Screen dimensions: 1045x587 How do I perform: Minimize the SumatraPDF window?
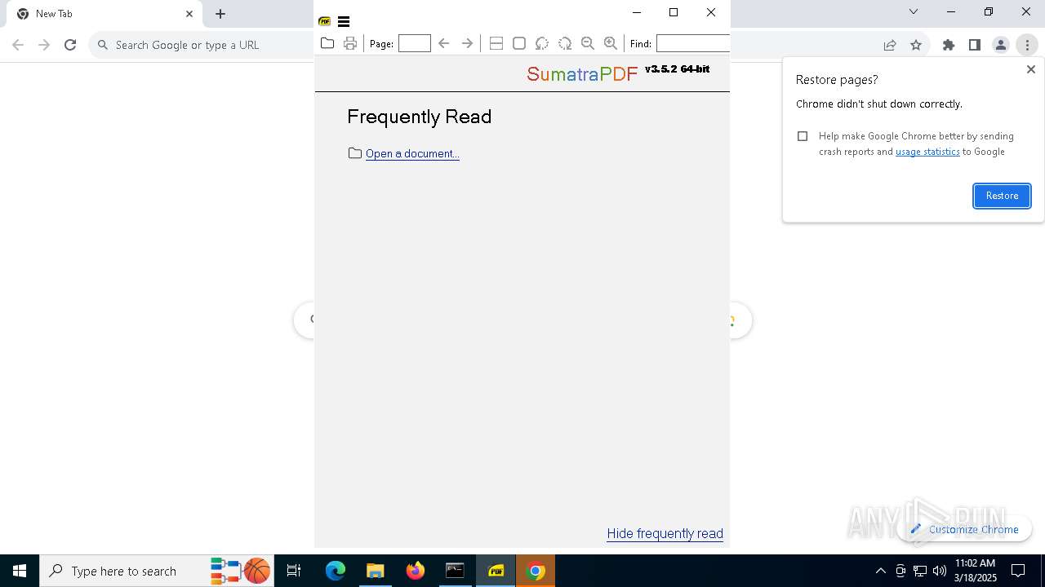point(637,12)
